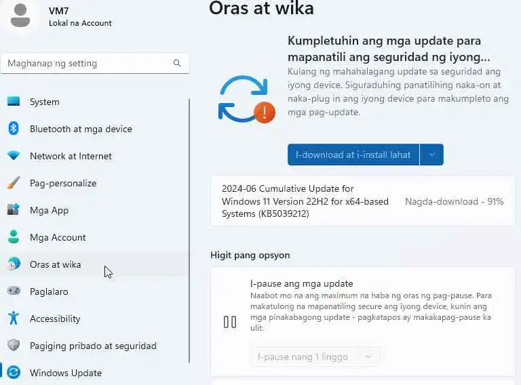Click the Paglalaro gamepad icon
This screenshot has height=385, width=521.
[x=14, y=291]
